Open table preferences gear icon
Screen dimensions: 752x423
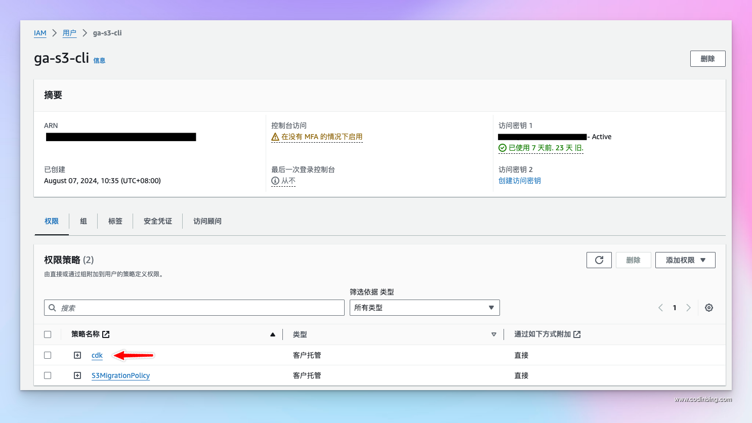[709, 308]
